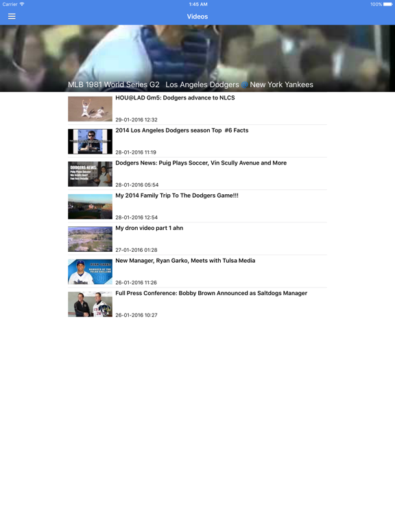Open featured MLB 1981 World Series video banner

click(x=197, y=58)
